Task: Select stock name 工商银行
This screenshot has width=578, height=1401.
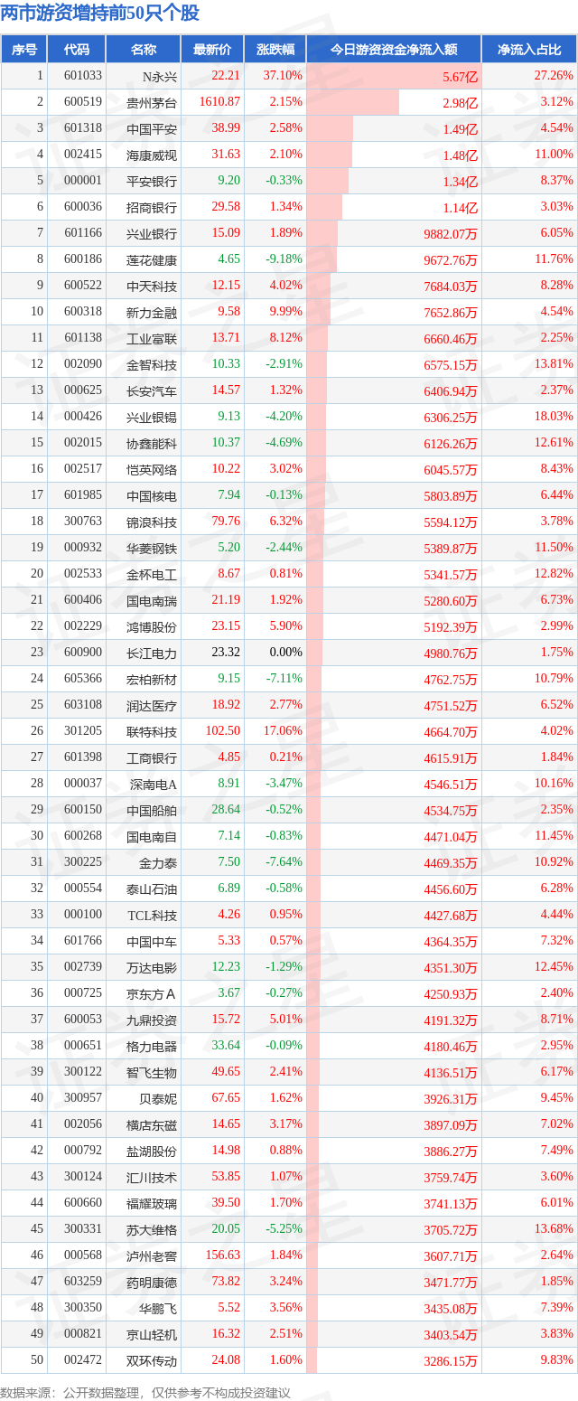Action: pyautogui.click(x=152, y=758)
